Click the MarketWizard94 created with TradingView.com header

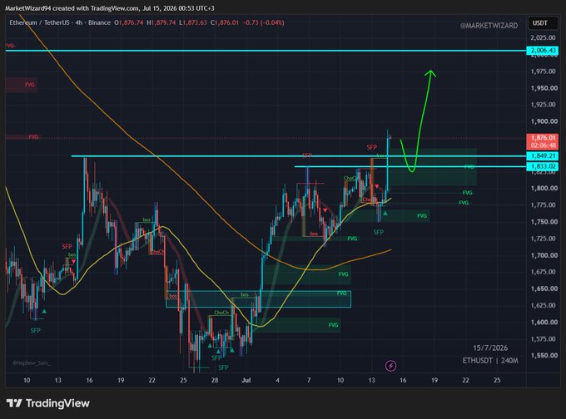[109, 8]
